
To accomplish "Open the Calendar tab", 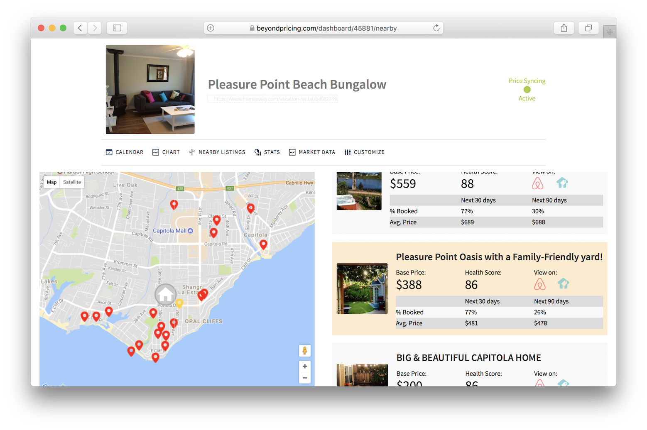I will (x=125, y=152).
